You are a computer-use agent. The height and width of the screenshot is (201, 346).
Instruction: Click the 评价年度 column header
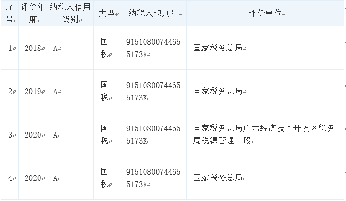tap(33, 13)
